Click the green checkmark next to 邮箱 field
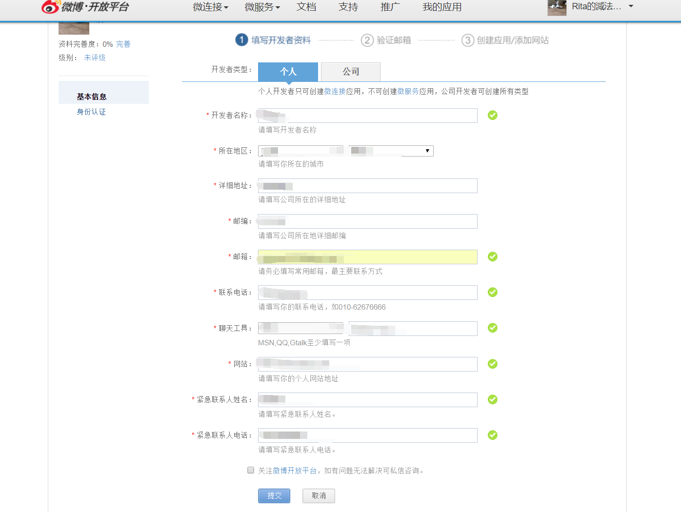 pos(493,256)
